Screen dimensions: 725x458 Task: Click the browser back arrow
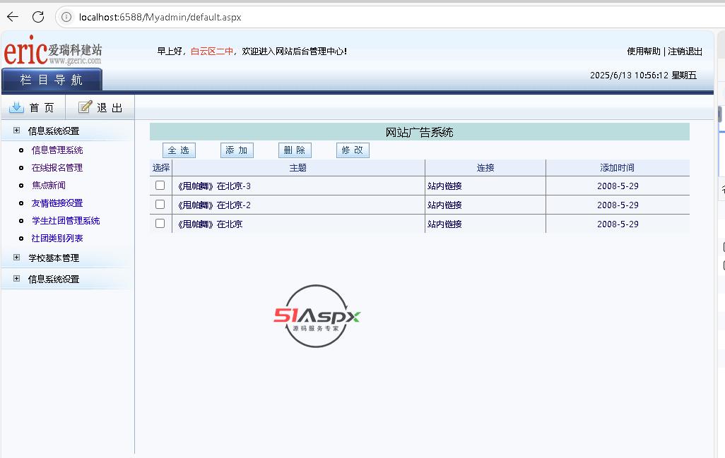tap(13, 17)
